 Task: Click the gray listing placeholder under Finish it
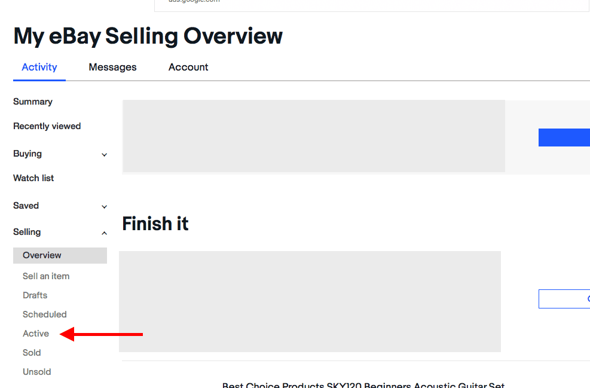click(311, 301)
